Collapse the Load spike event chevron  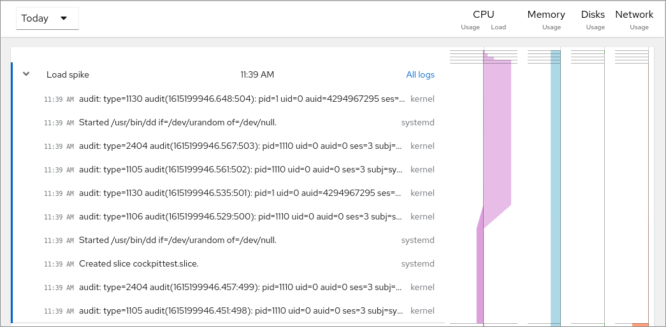[26, 74]
